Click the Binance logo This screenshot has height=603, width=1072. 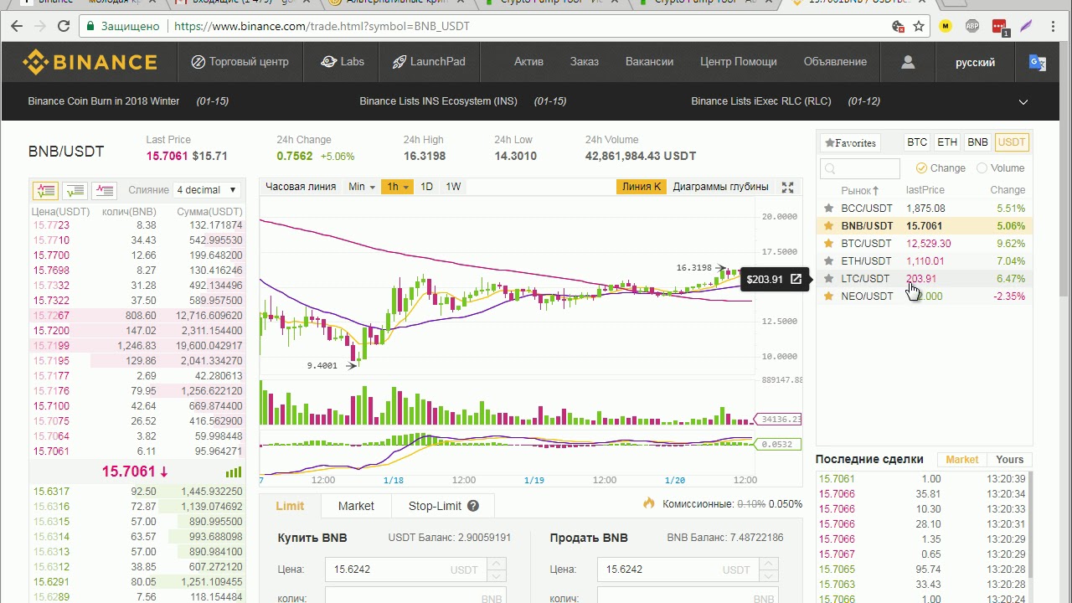[x=90, y=62]
